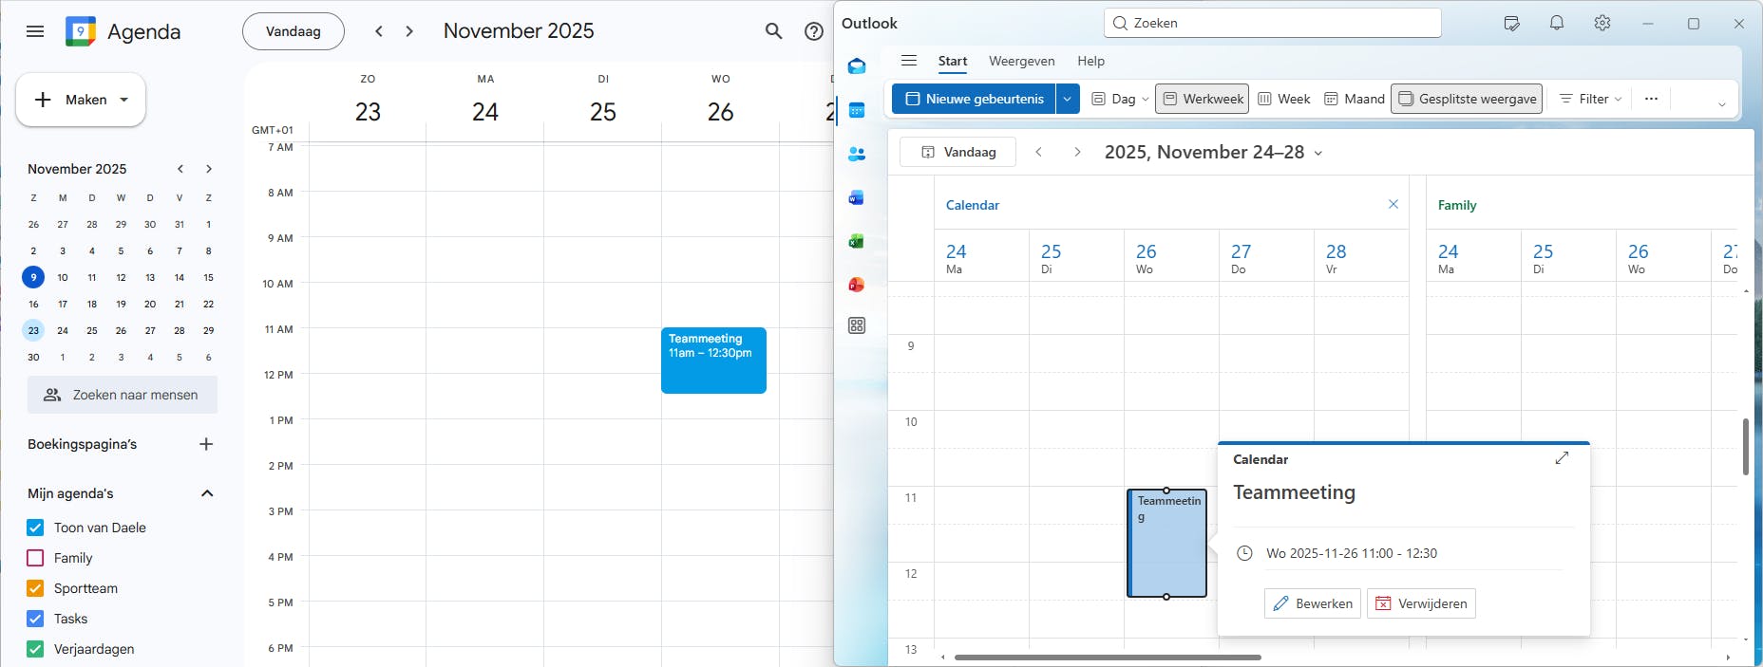This screenshot has width=1763, height=667.
Task: Go to previous week in Outlook calendar
Action: click(x=1039, y=152)
